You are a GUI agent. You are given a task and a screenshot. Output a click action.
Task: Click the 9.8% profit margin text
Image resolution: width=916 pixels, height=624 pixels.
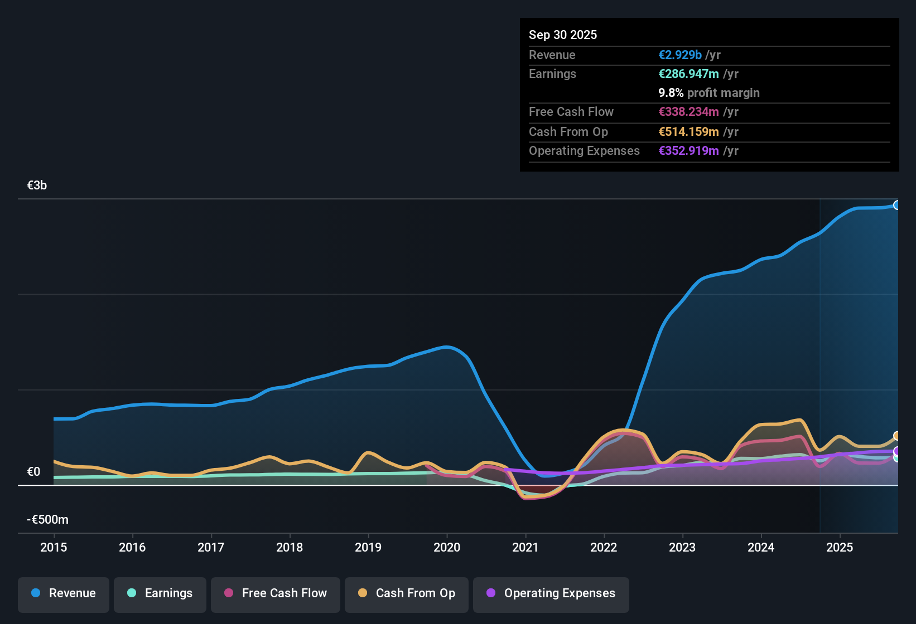point(709,93)
